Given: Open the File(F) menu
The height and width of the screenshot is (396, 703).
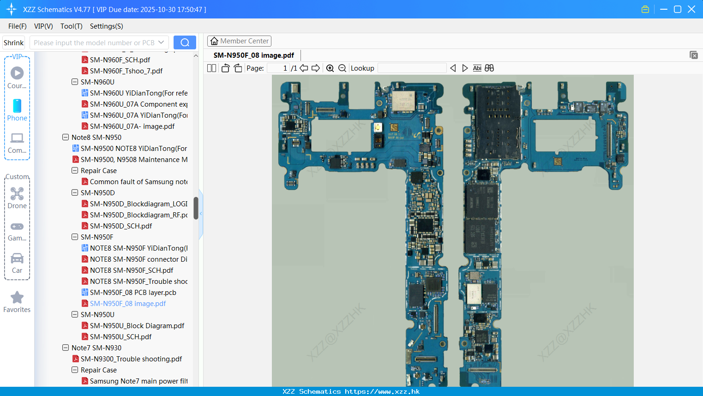Looking at the screenshot, I should point(18,26).
